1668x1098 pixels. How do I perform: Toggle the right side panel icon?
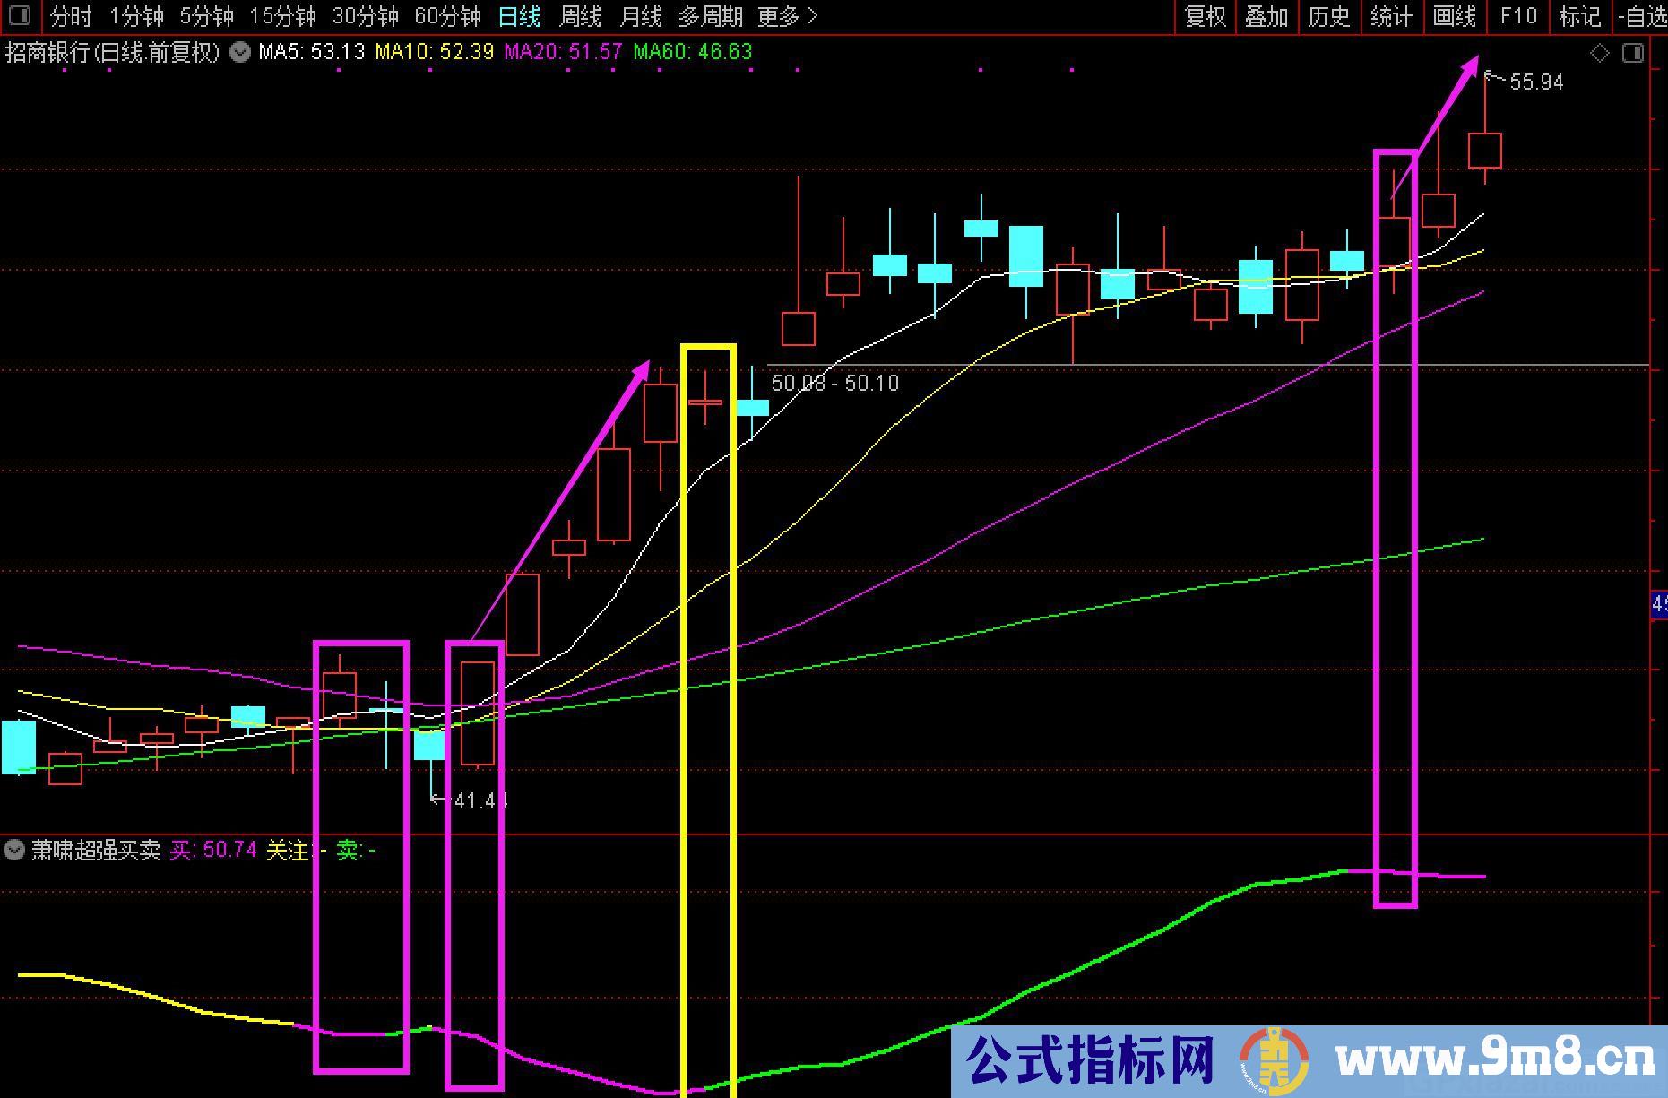(1633, 54)
